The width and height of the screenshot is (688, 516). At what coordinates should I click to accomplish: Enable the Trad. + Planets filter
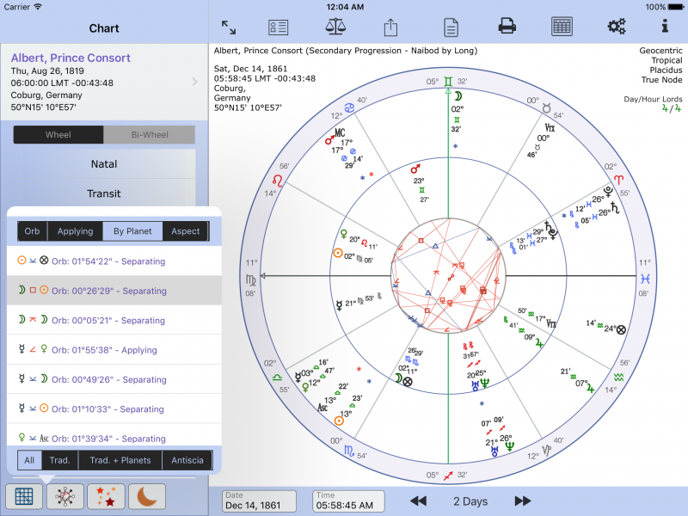point(121,460)
